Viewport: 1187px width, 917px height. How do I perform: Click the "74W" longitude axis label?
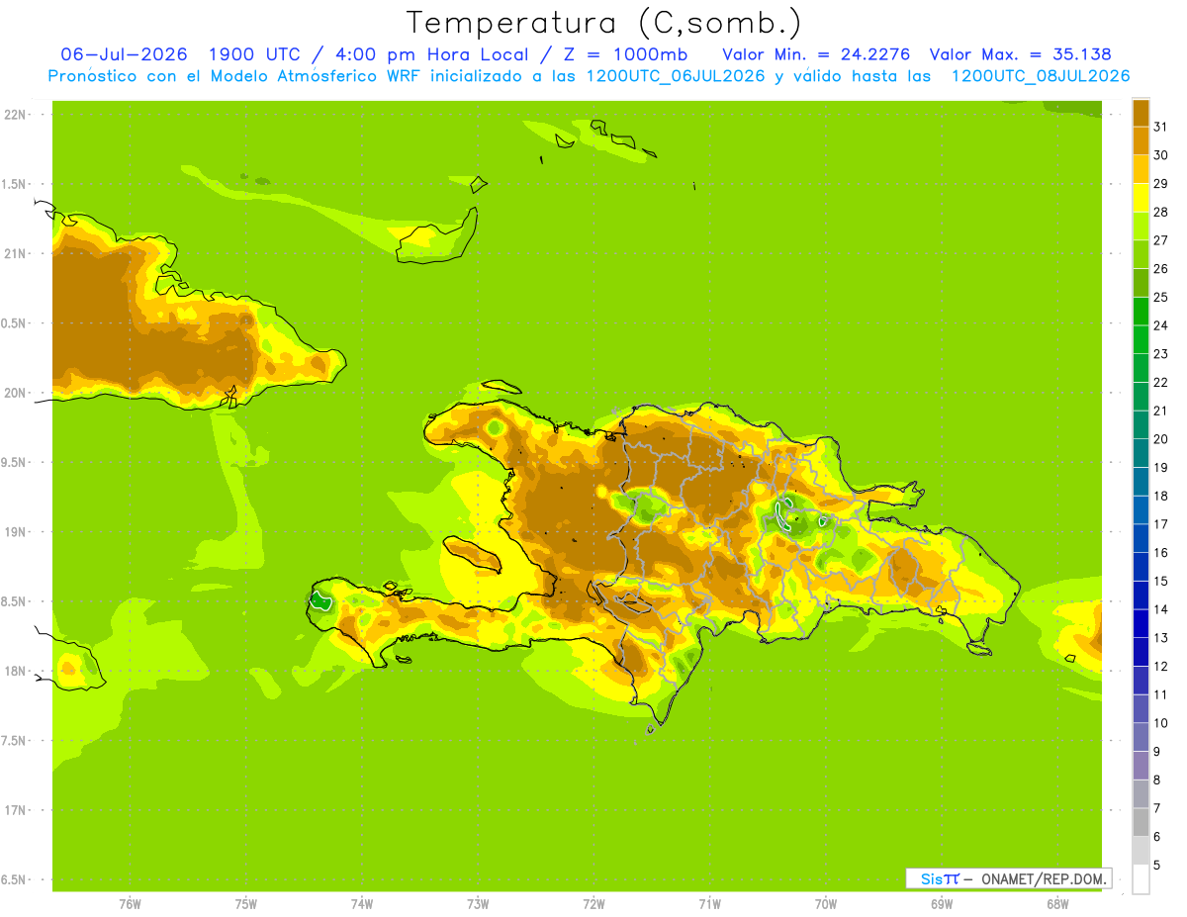(362, 904)
